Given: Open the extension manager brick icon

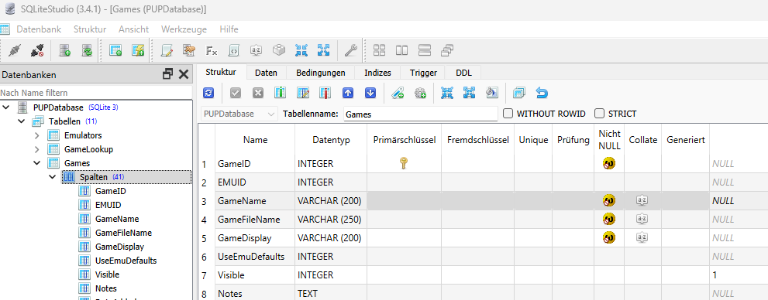Looking at the screenshot, I should (279, 50).
